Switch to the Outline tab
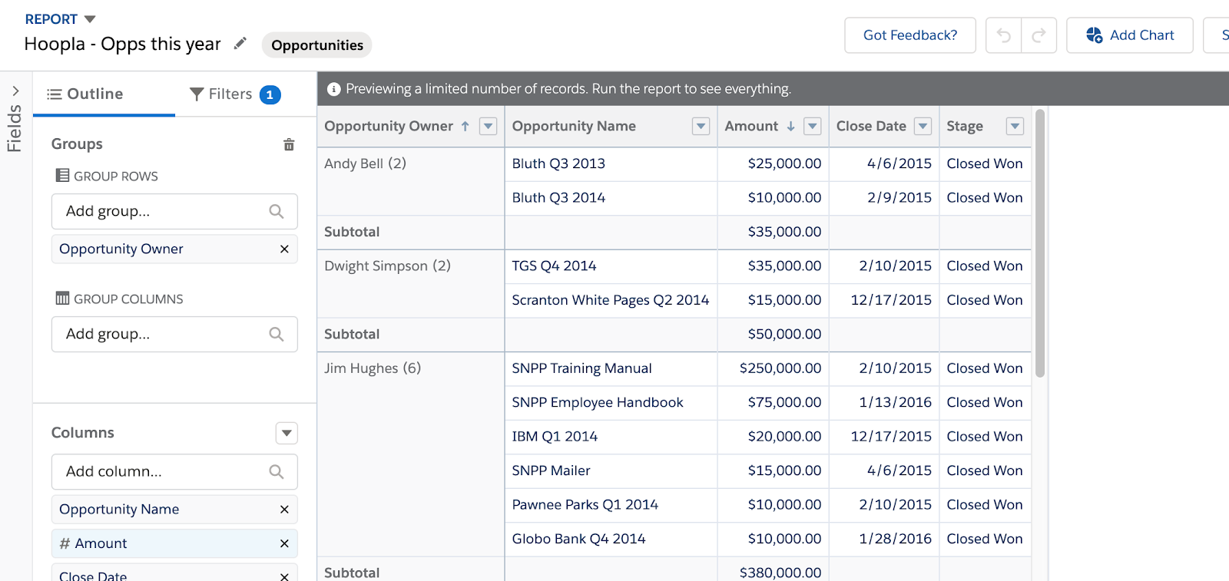 click(x=104, y=94)
